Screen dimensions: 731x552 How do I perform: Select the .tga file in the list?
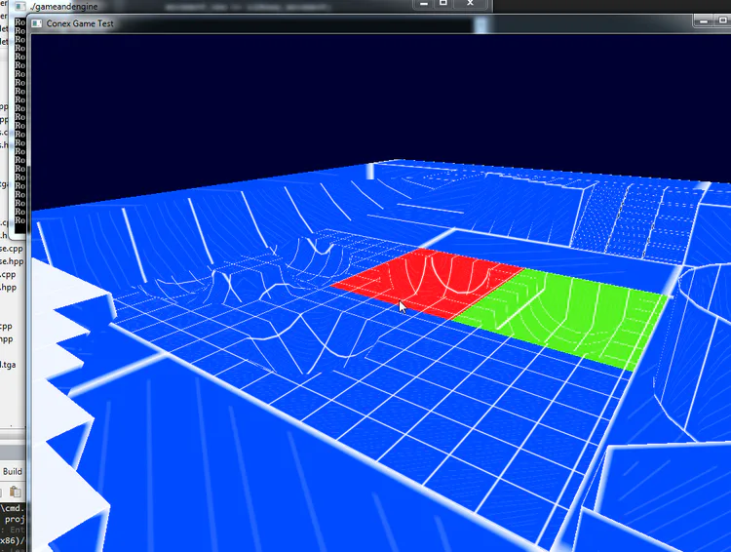click(8, 365)
